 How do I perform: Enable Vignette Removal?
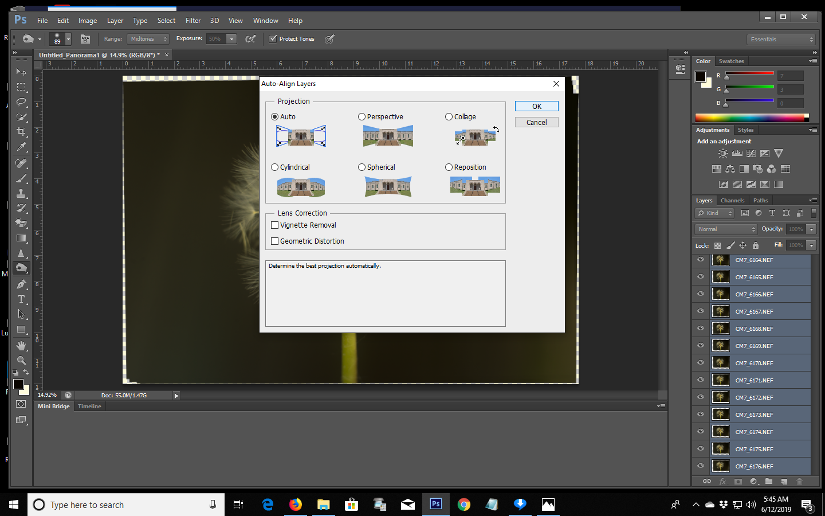pyautogui.click(x=275, y=225)
